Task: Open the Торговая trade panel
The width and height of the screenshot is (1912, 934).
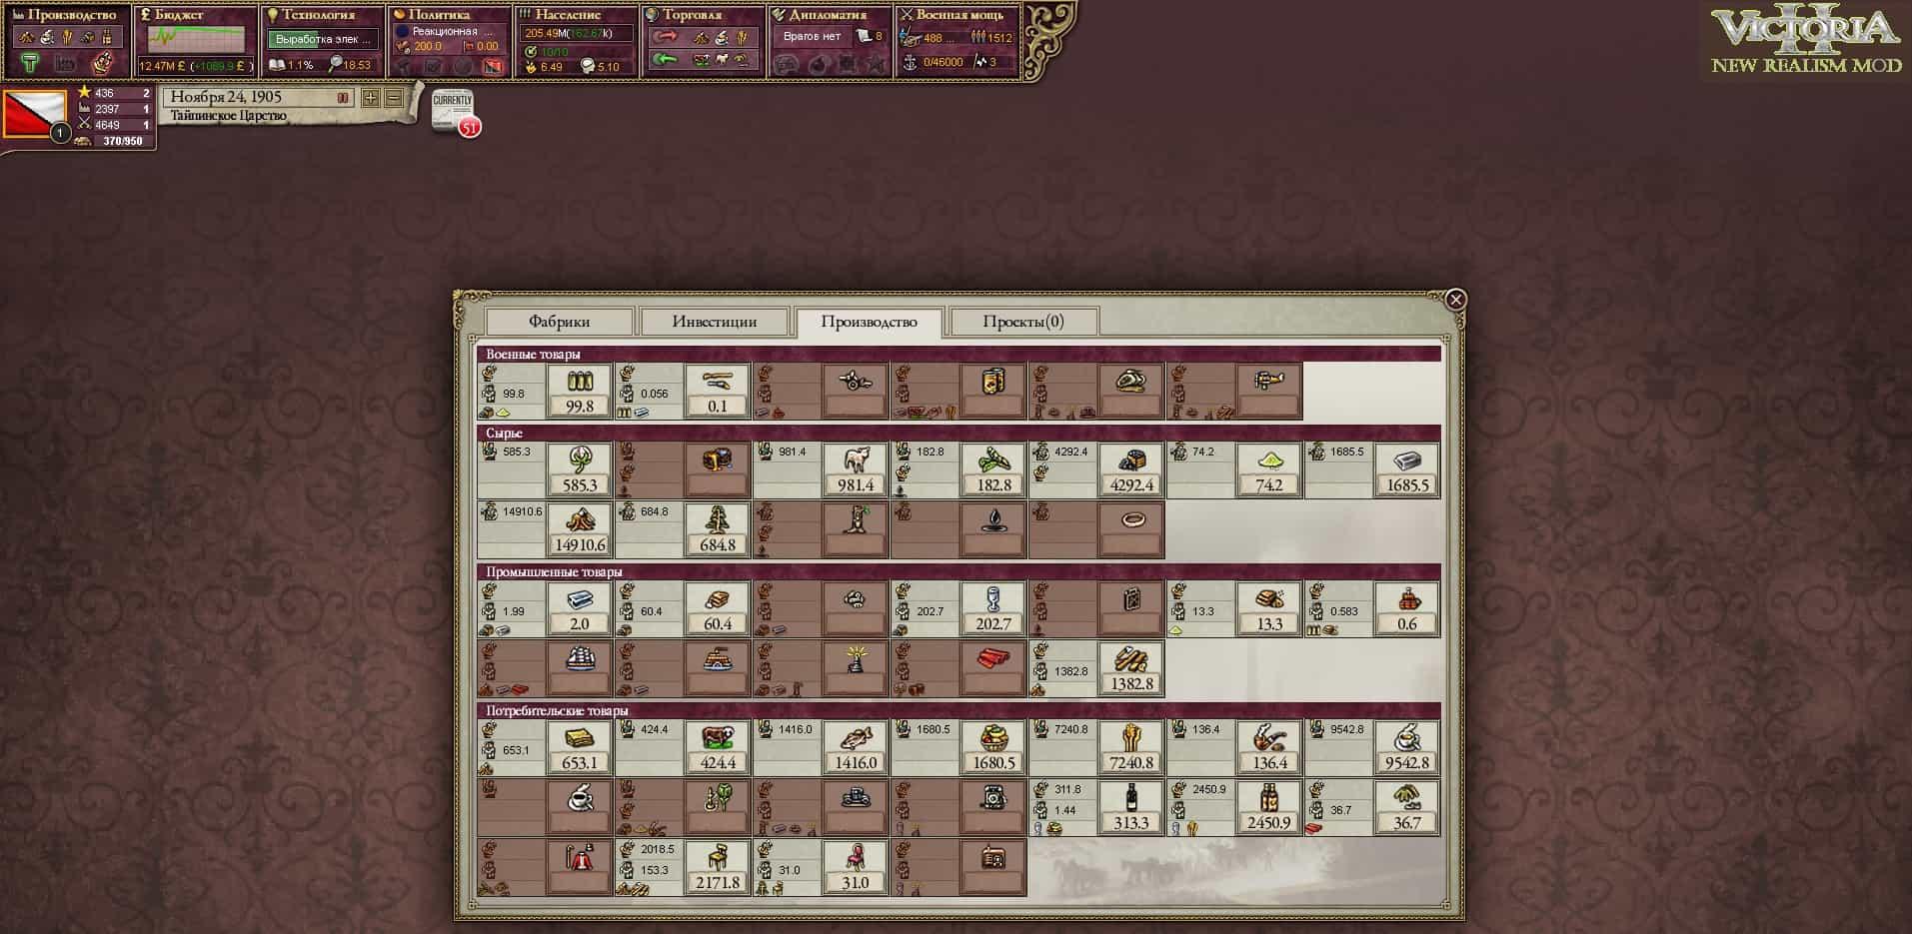Action: [x=704, y=41]
